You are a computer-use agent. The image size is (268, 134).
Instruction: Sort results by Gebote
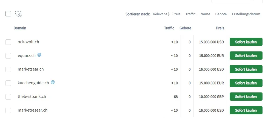click(x=221, y=14)
